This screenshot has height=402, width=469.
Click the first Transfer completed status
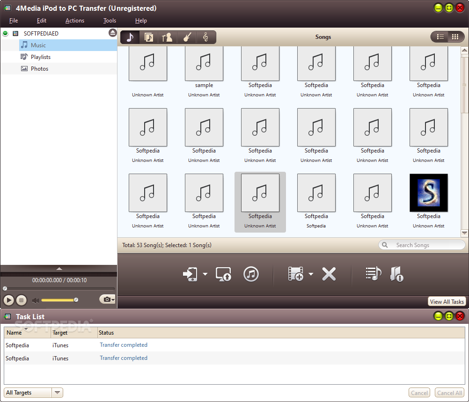click(124, 345)
